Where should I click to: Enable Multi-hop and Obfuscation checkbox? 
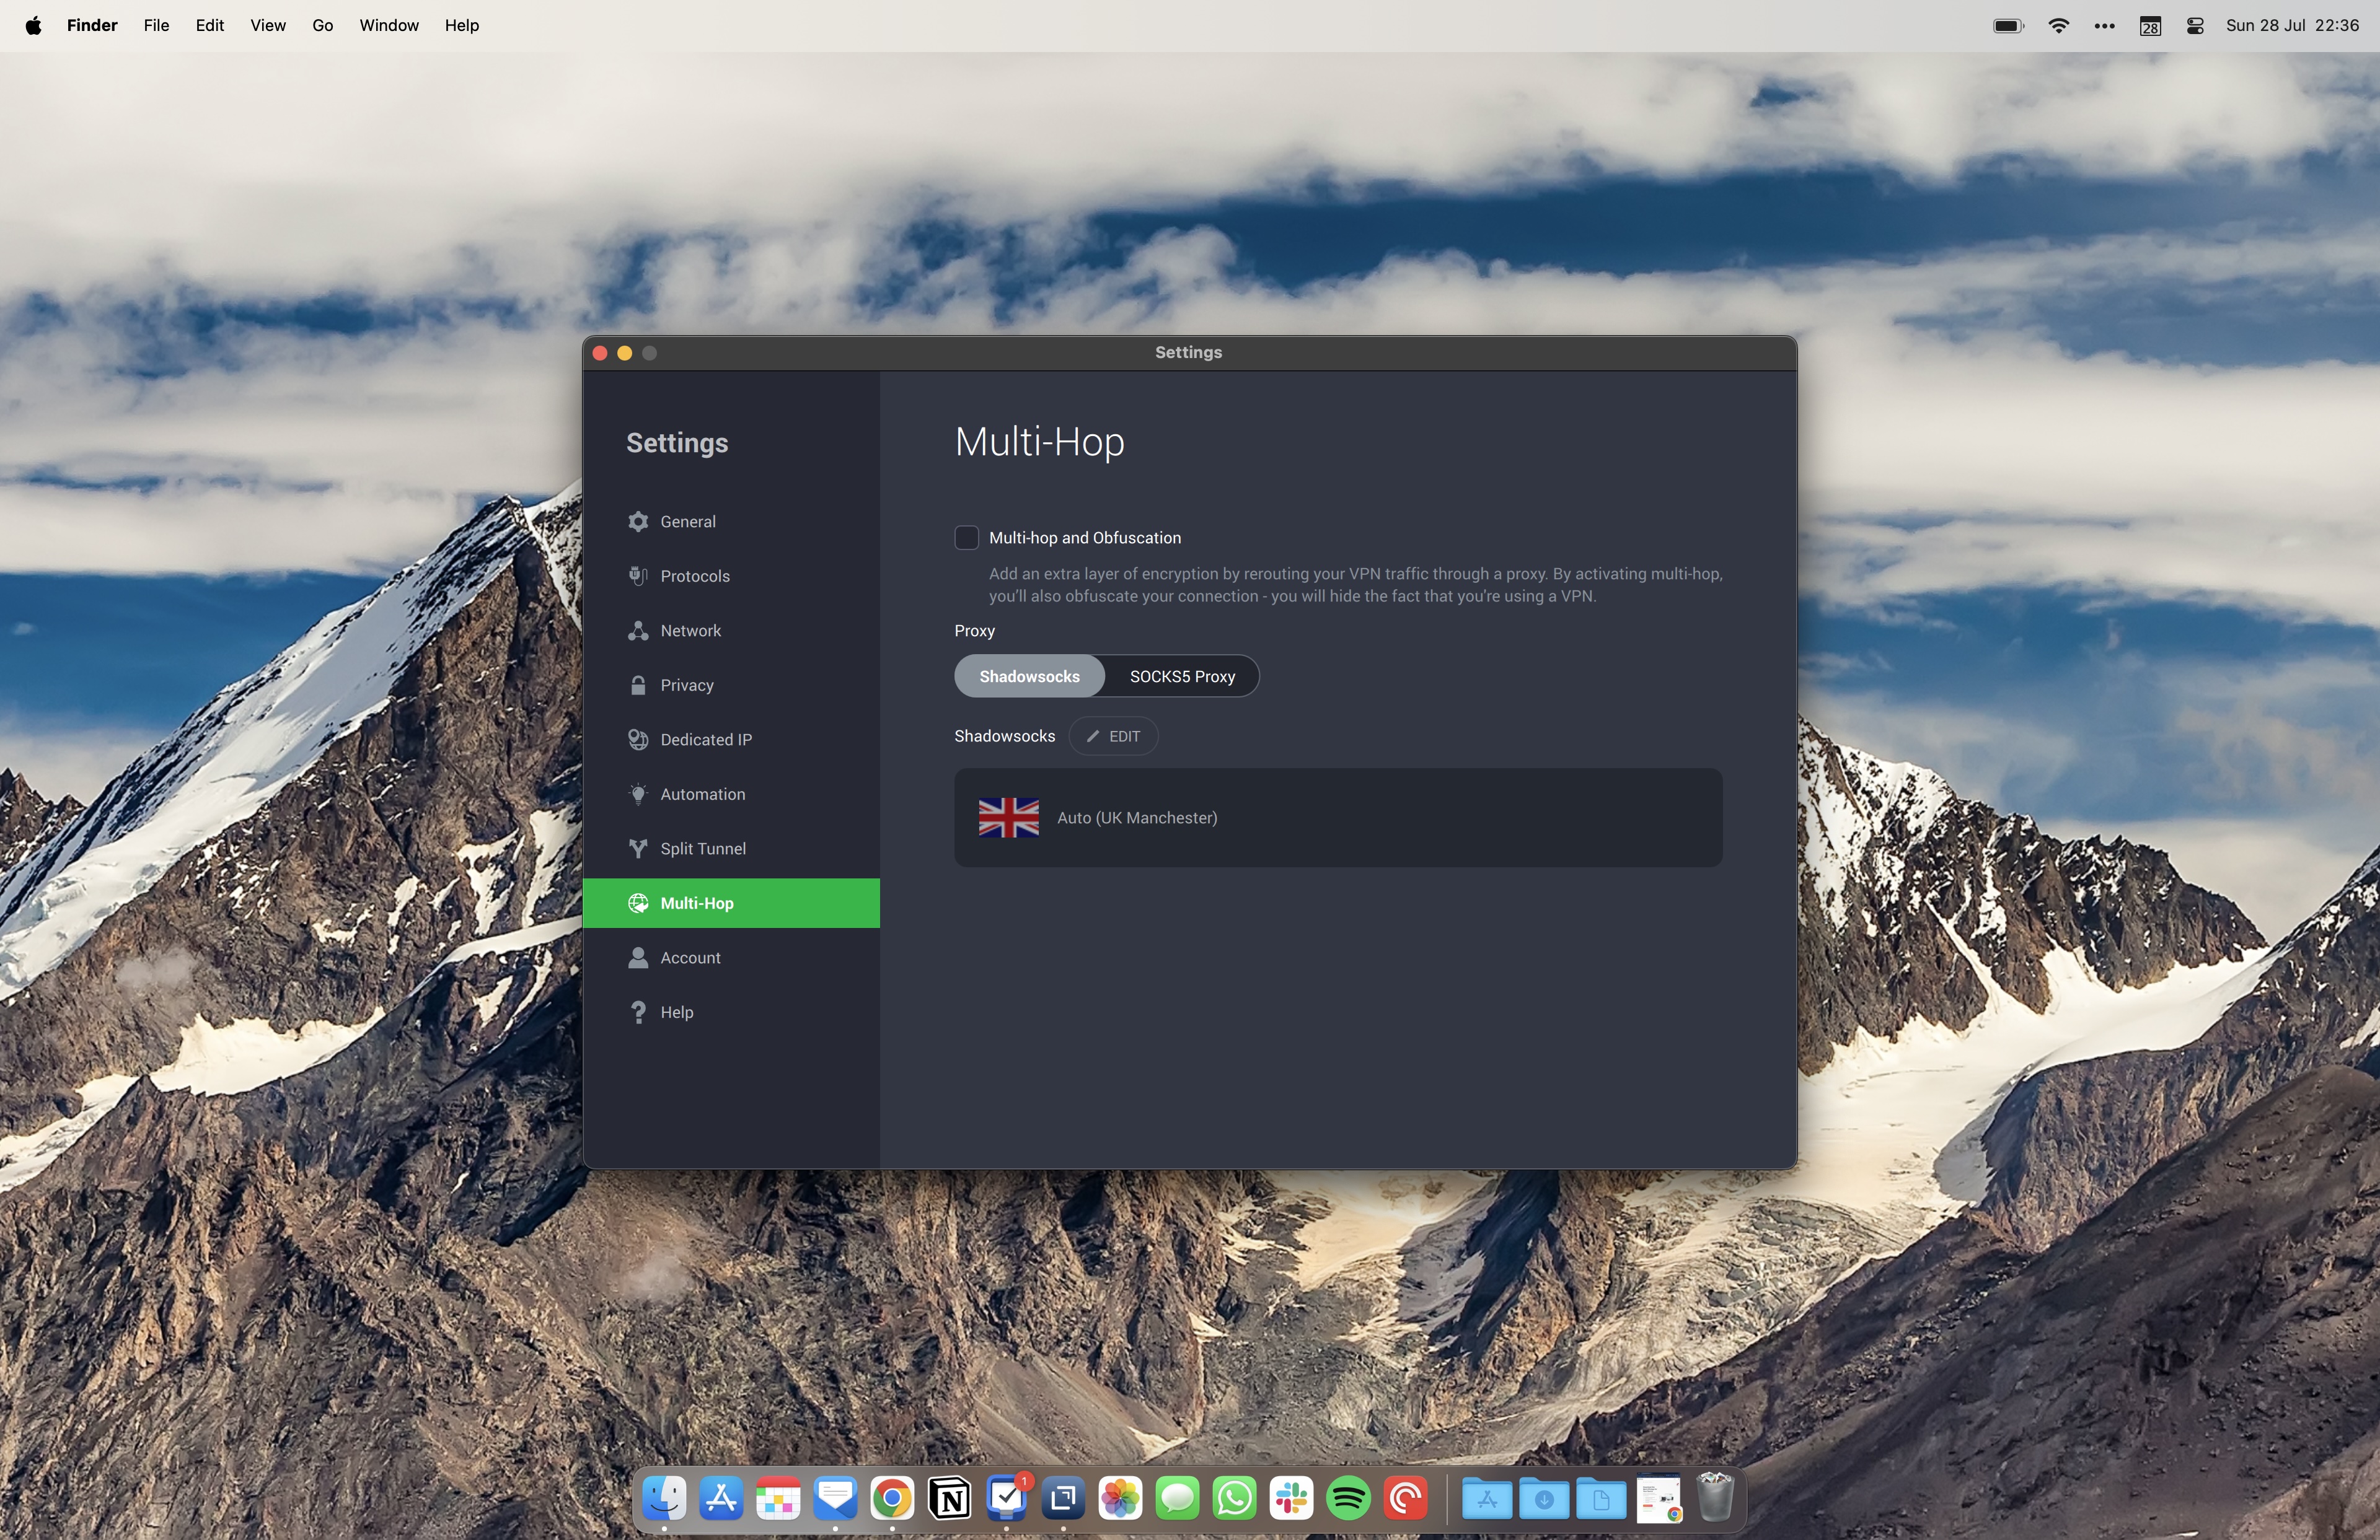click(966, 538)
